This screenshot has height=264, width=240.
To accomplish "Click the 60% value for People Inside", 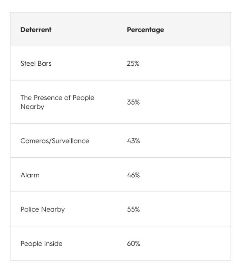I will click(x=133, y=244).
